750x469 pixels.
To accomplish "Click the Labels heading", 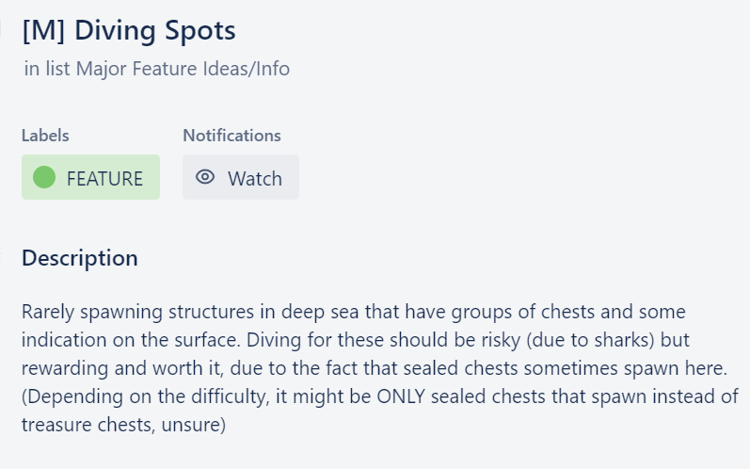I will (45, 136).
